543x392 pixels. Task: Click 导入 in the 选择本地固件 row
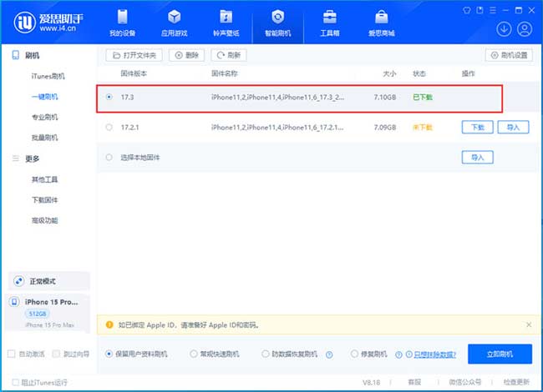click(478, 158)
